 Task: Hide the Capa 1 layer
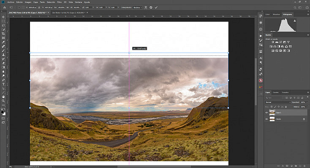click(x=266, y=113)
